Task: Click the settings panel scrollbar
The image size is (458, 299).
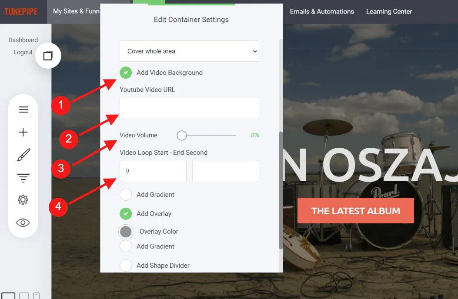Action: (281, 190)
